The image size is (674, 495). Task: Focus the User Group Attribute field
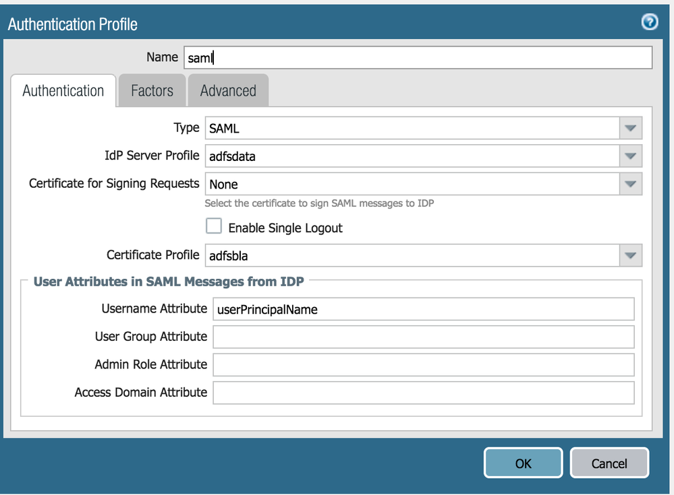tap(423, 337)
